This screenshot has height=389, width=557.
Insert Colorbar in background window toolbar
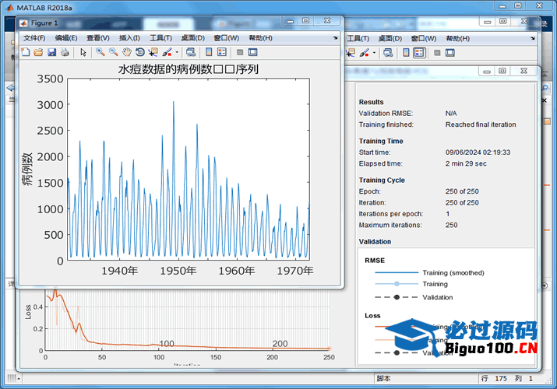406,53
